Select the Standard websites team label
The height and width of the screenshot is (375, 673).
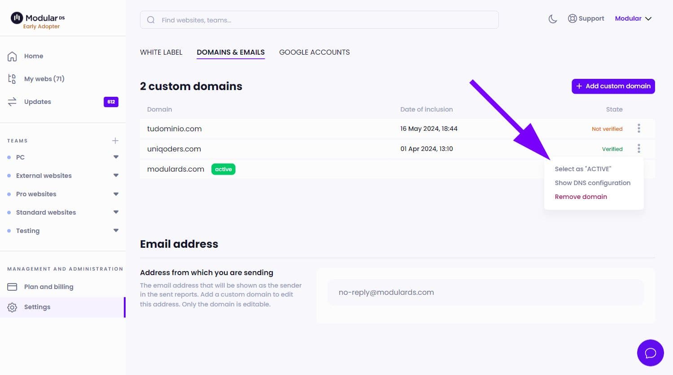point(46,212)
